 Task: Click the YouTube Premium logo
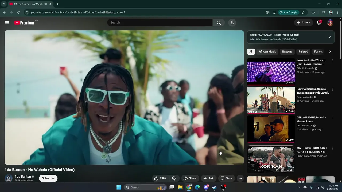[x=24, y=23]
